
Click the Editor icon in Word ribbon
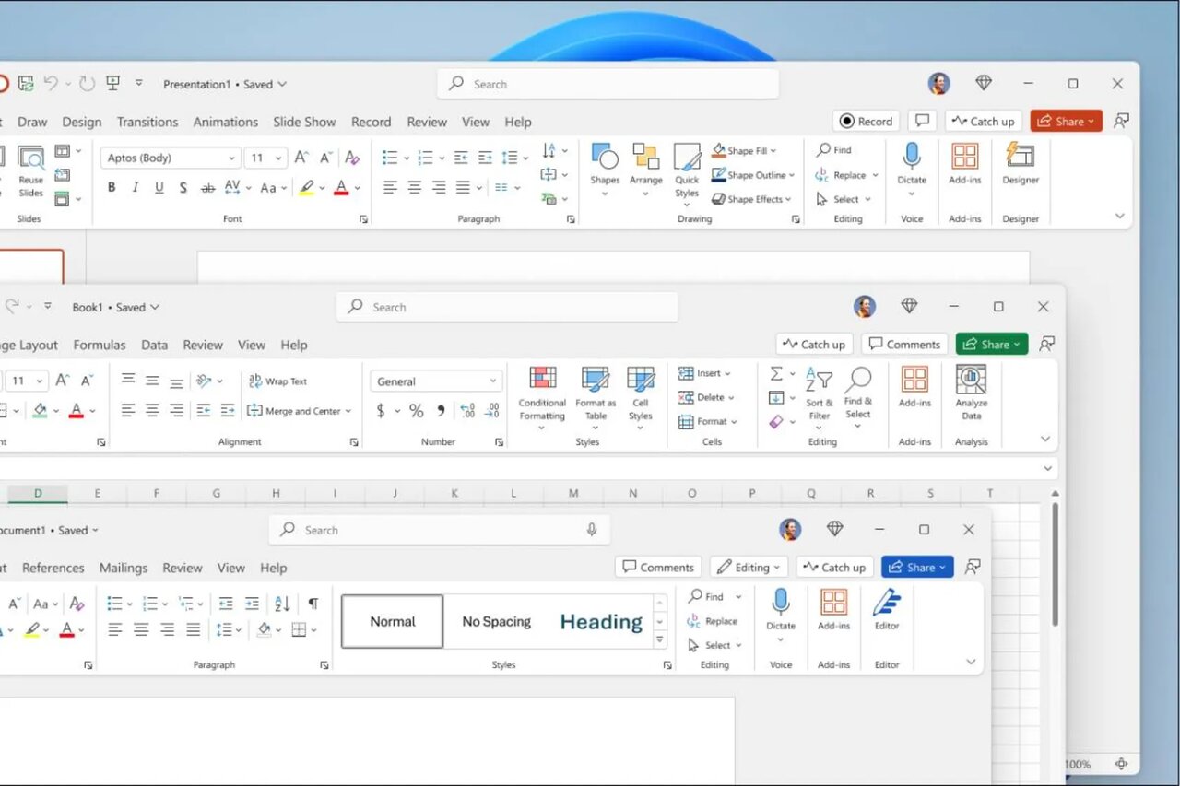coord(887,604)
